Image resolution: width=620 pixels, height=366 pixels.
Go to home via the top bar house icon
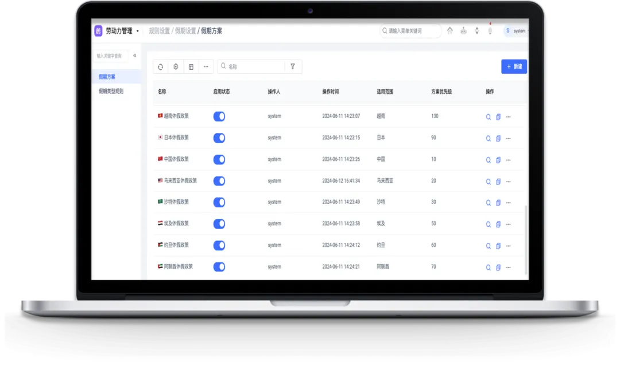[x=449, y=31]
